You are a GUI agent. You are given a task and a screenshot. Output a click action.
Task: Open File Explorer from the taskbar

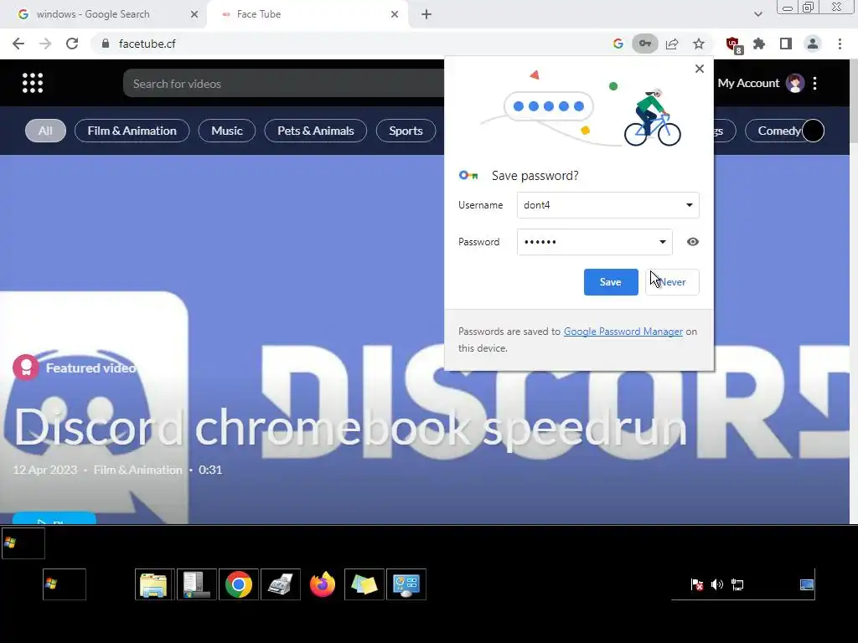click(x=154, y=584)
